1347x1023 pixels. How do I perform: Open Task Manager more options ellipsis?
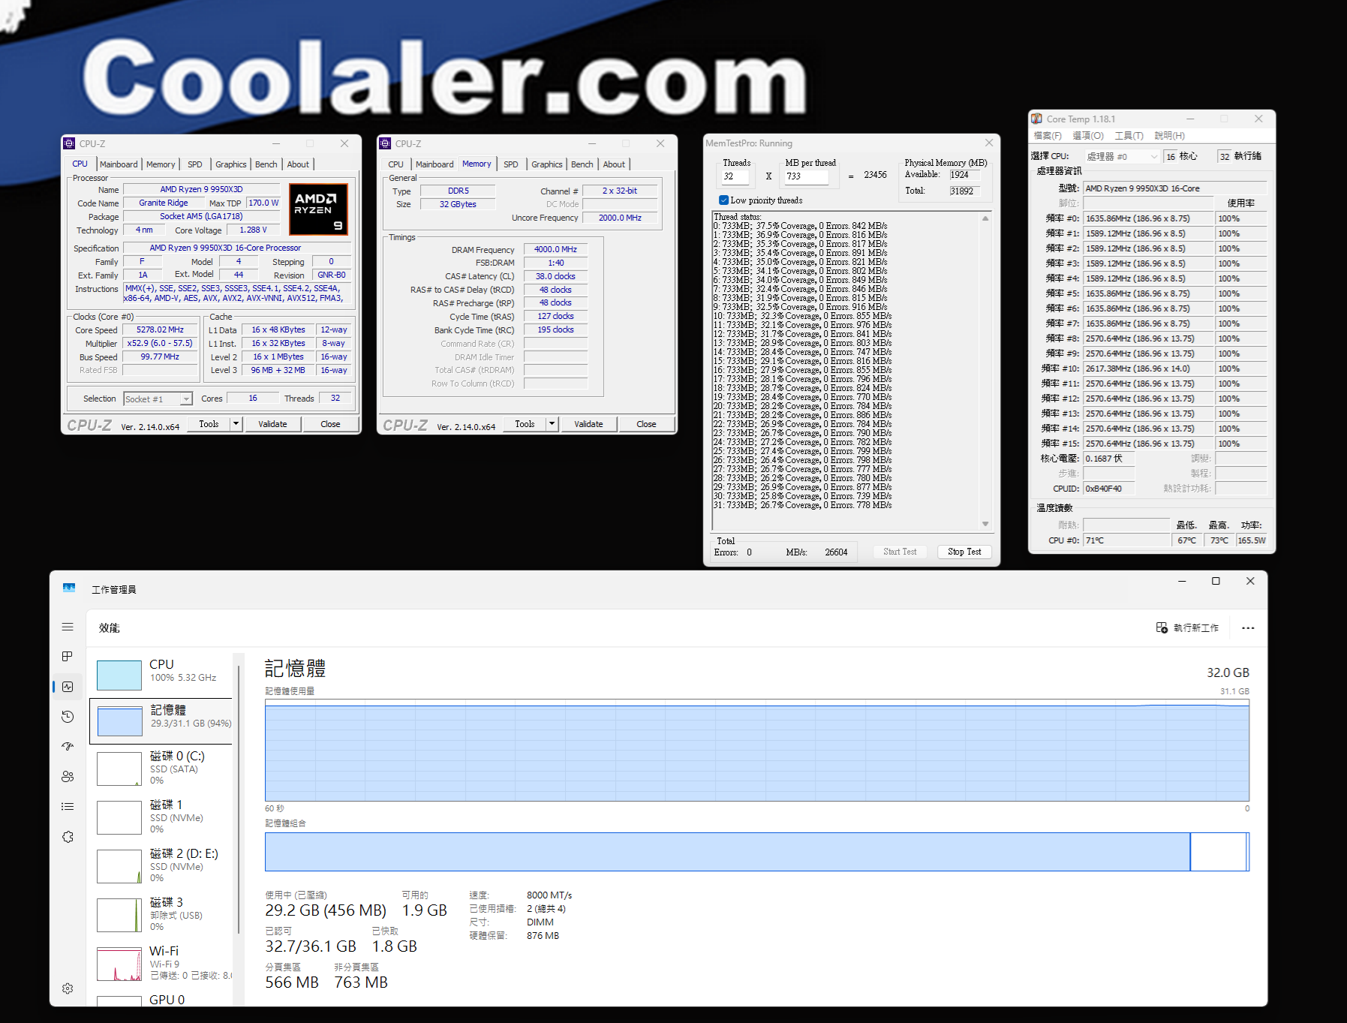click(x=1248, y=628)
